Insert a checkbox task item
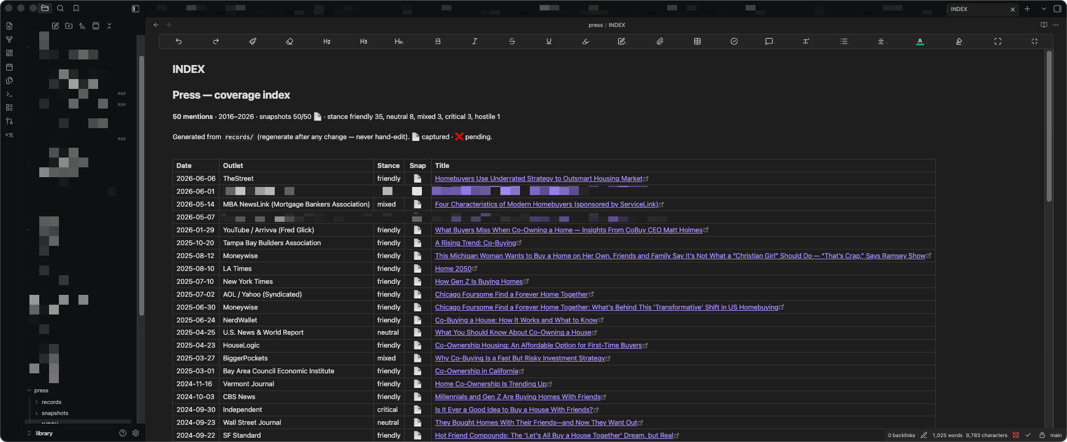Viewport: 1067px width, 442px height. [x=734, y=41]
